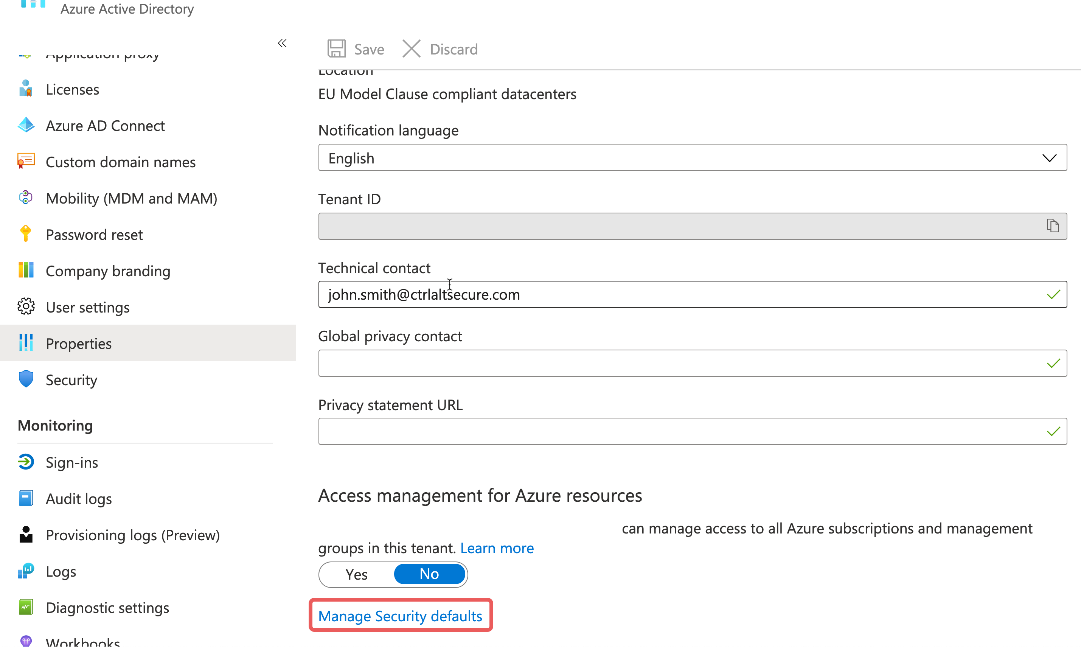Click the Azure AD Connect diamond icon
The height and width of the screenshot is (647, 1081).
pos(26,126)
